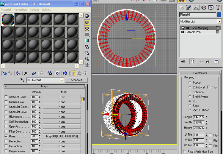
Task: Click Assign Material to Selection icon
Action: (x=18, y=73)
